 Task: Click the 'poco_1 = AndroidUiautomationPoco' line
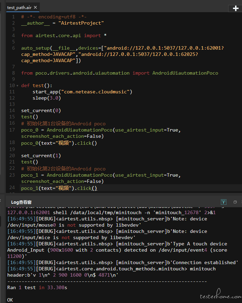click(x=101, y=175)
